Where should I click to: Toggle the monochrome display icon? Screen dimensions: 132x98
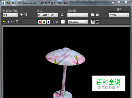57,22
